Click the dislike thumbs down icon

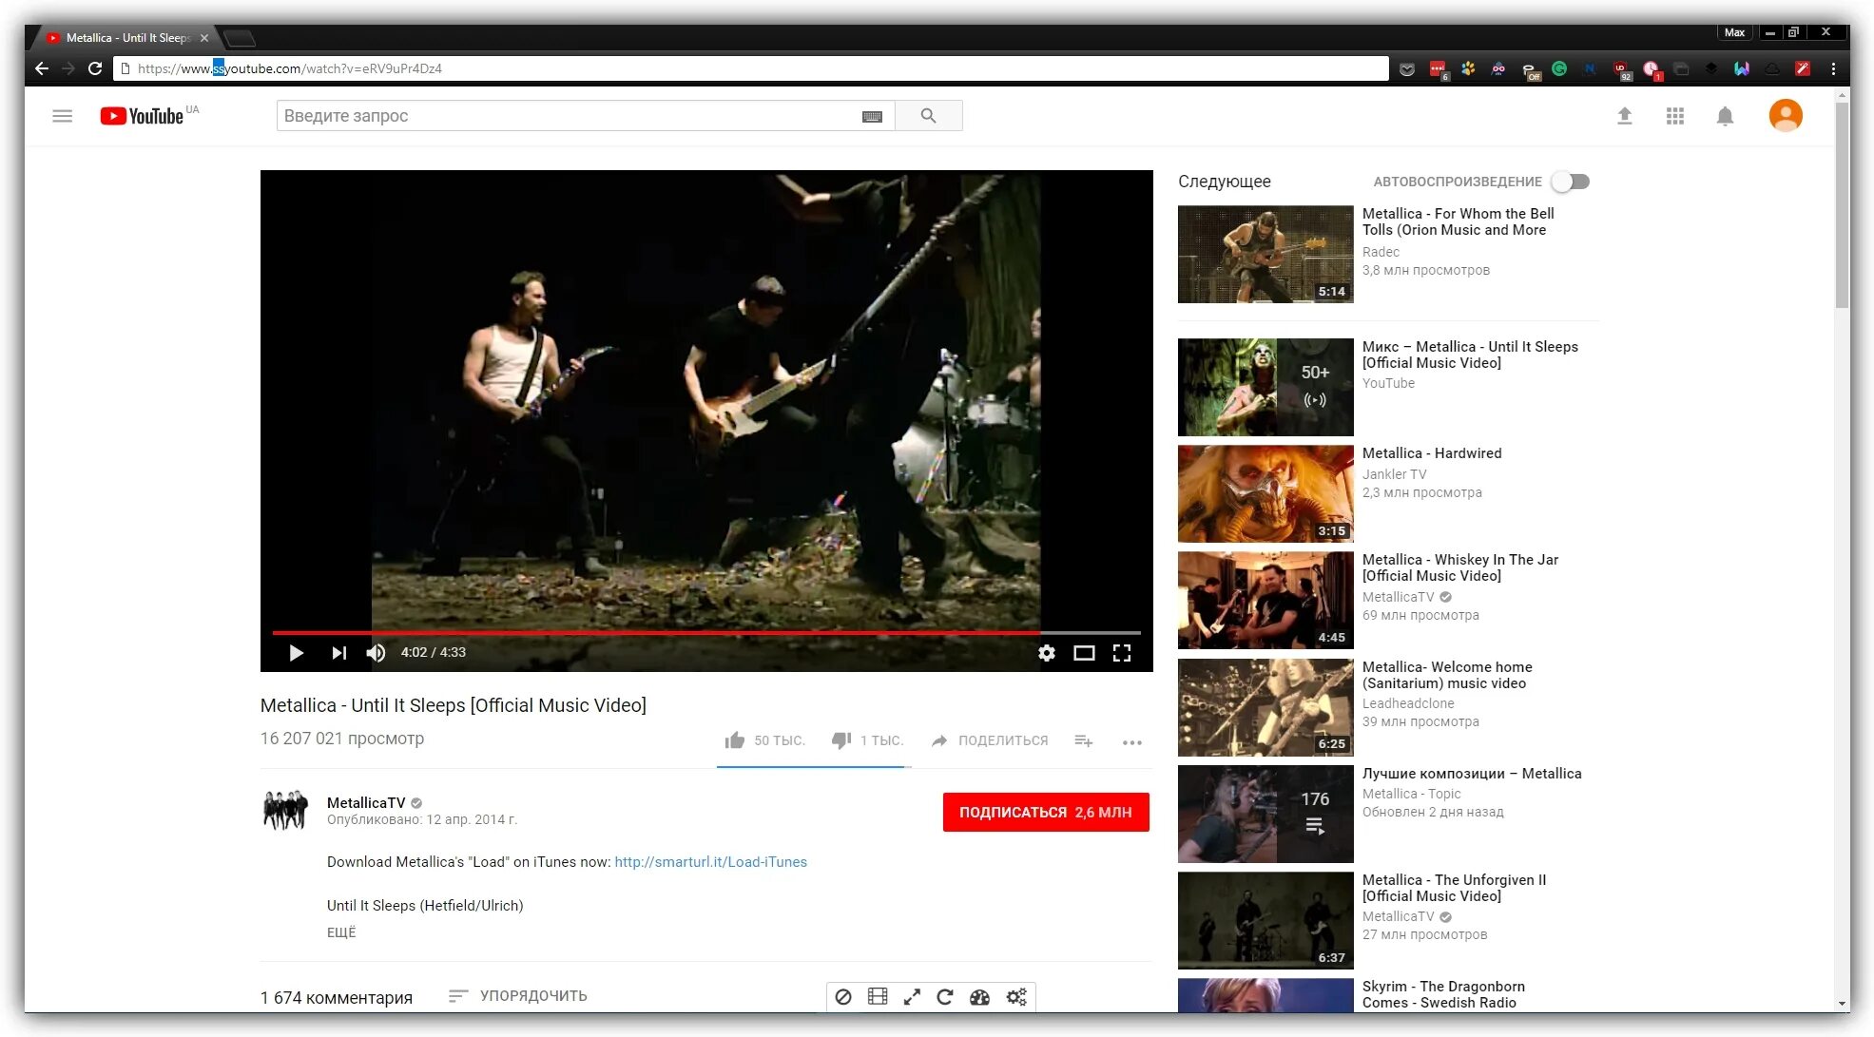click(x=840, y=740)
